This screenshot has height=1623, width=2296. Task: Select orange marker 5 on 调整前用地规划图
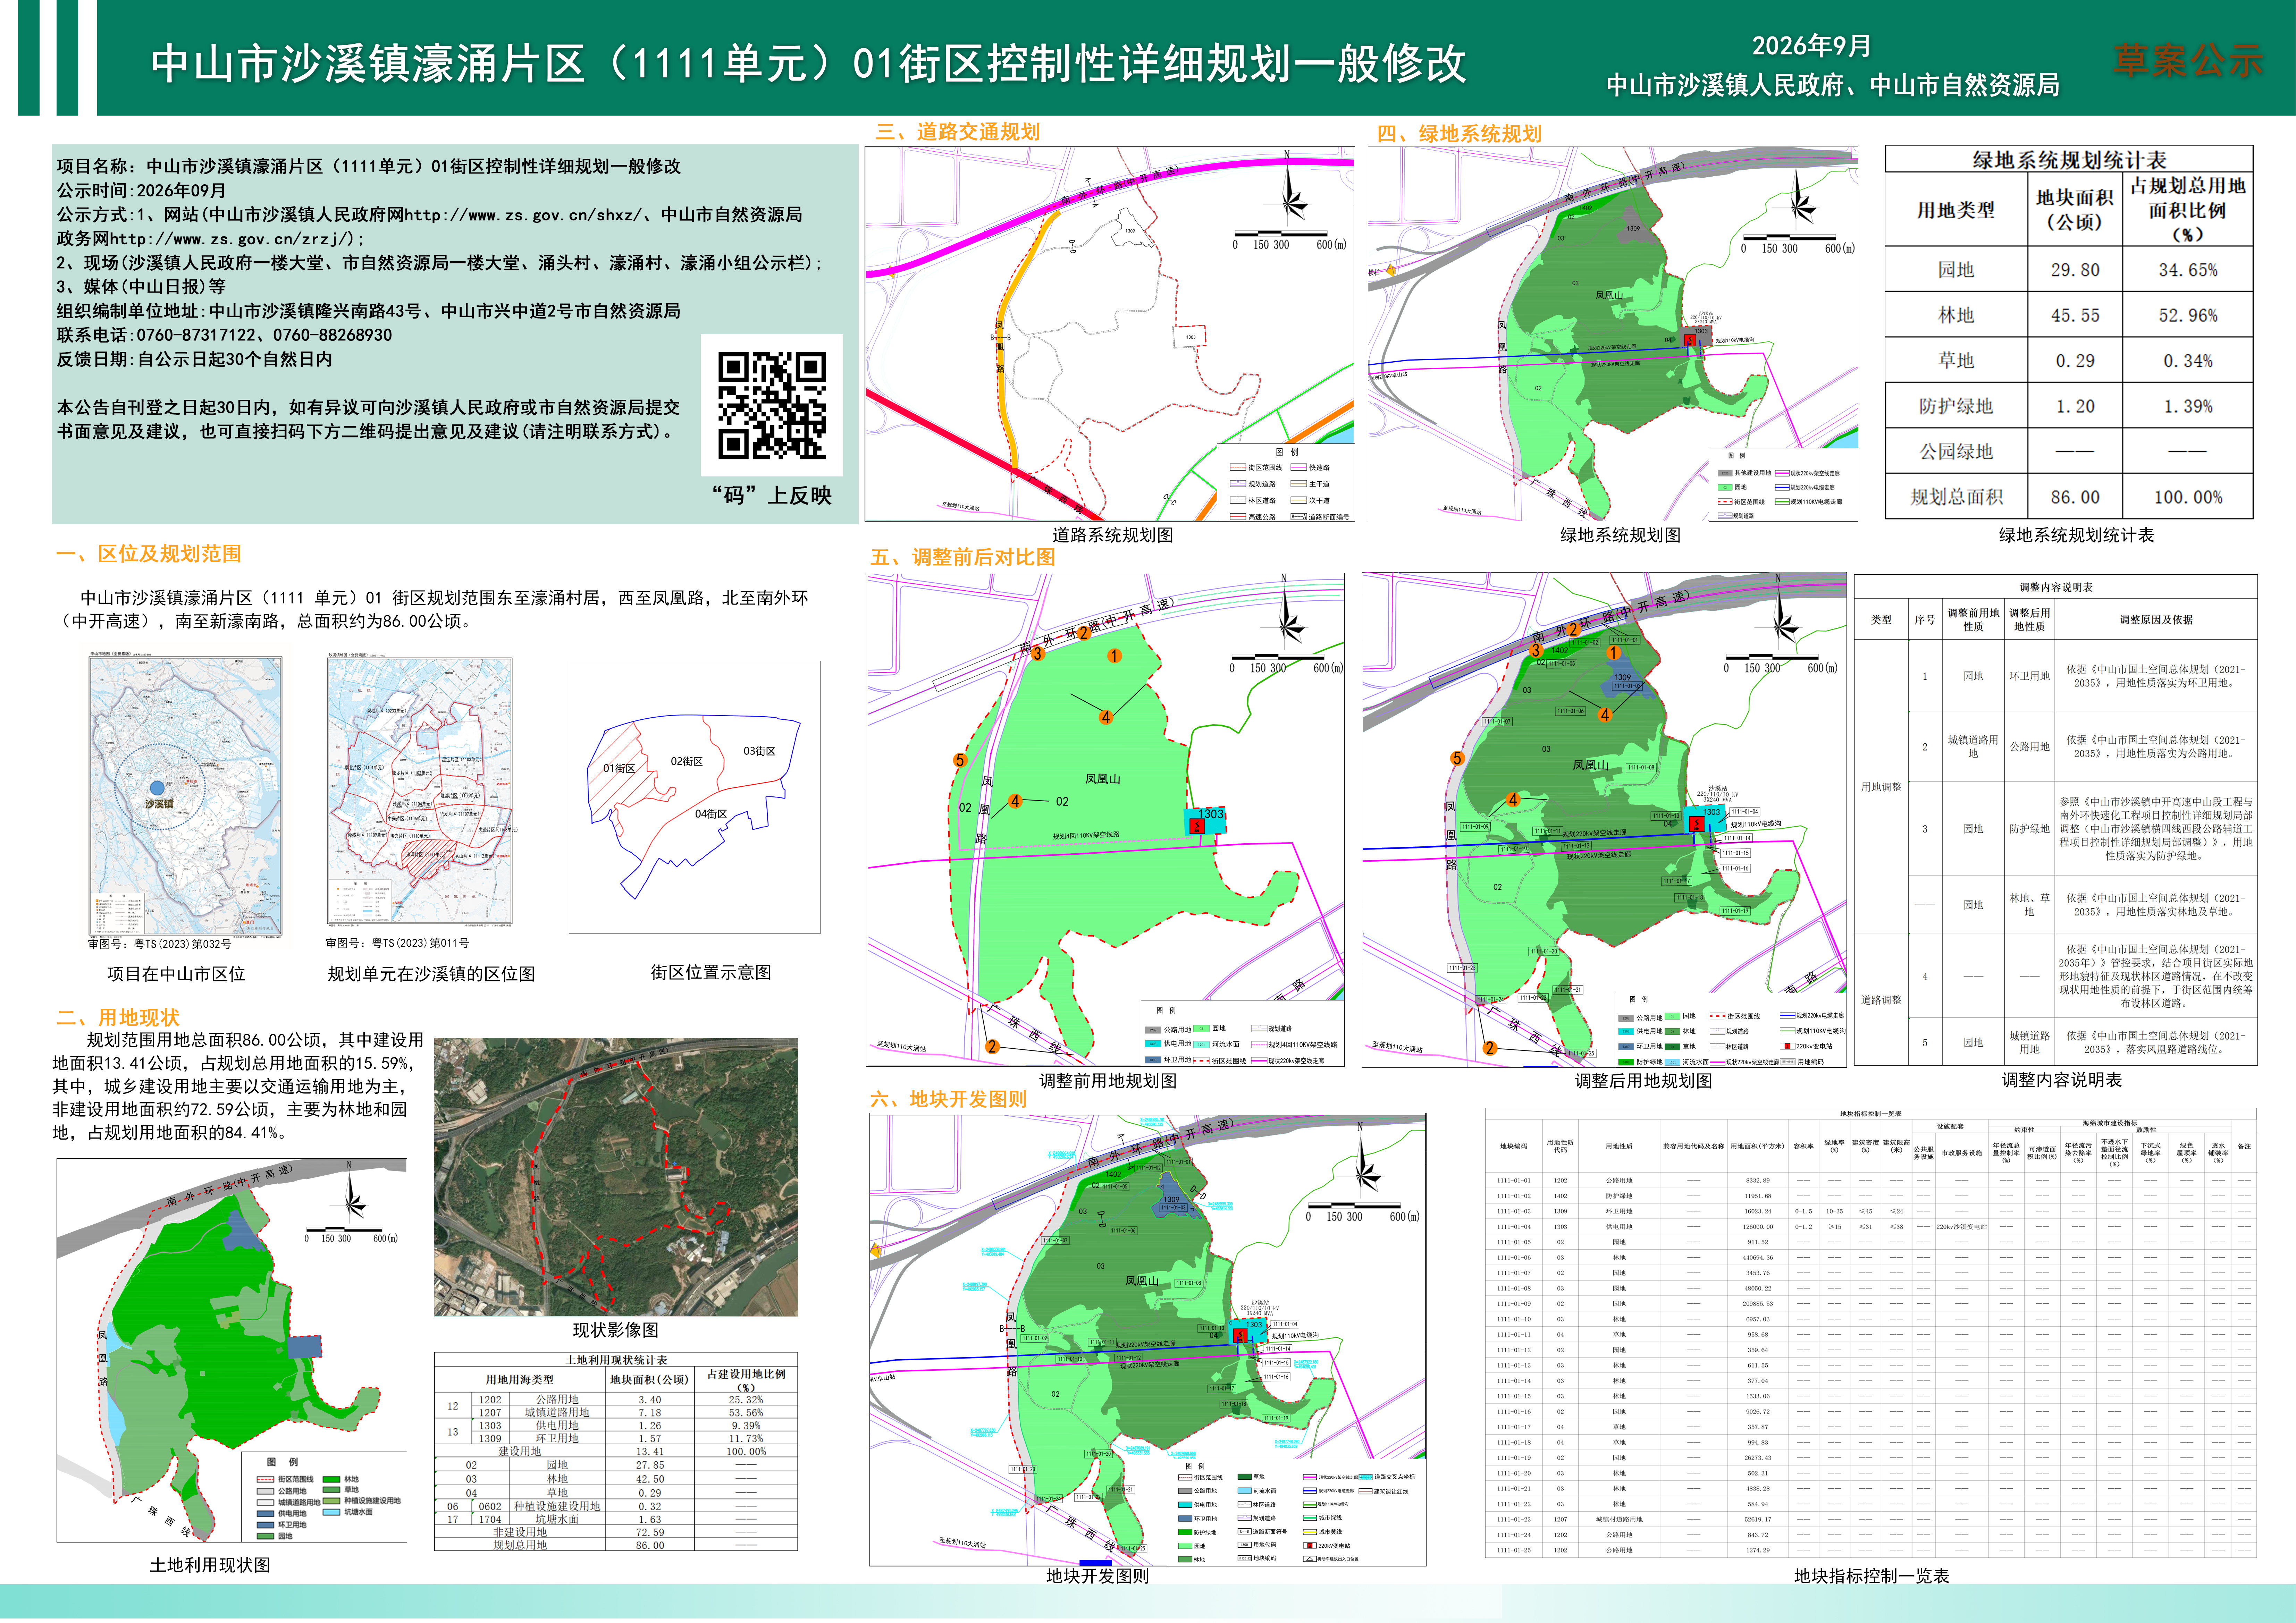tap(960, 760)
